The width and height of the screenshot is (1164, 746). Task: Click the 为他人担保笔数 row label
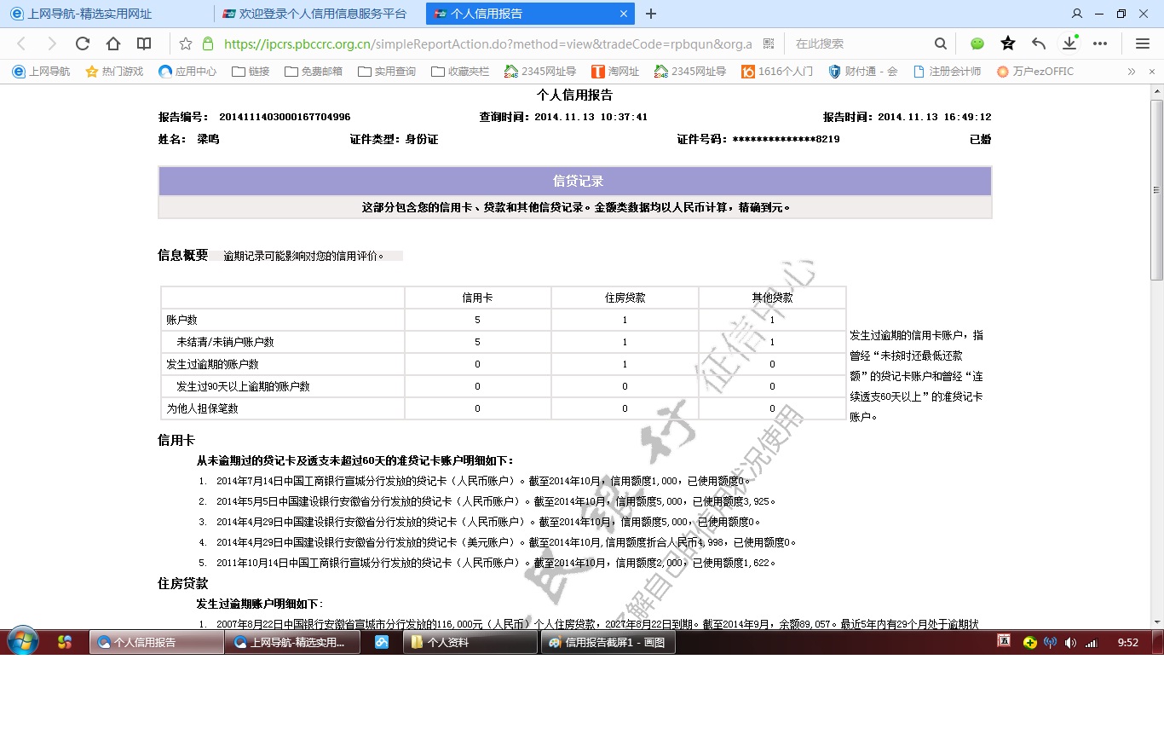click(x=202, y=408)
